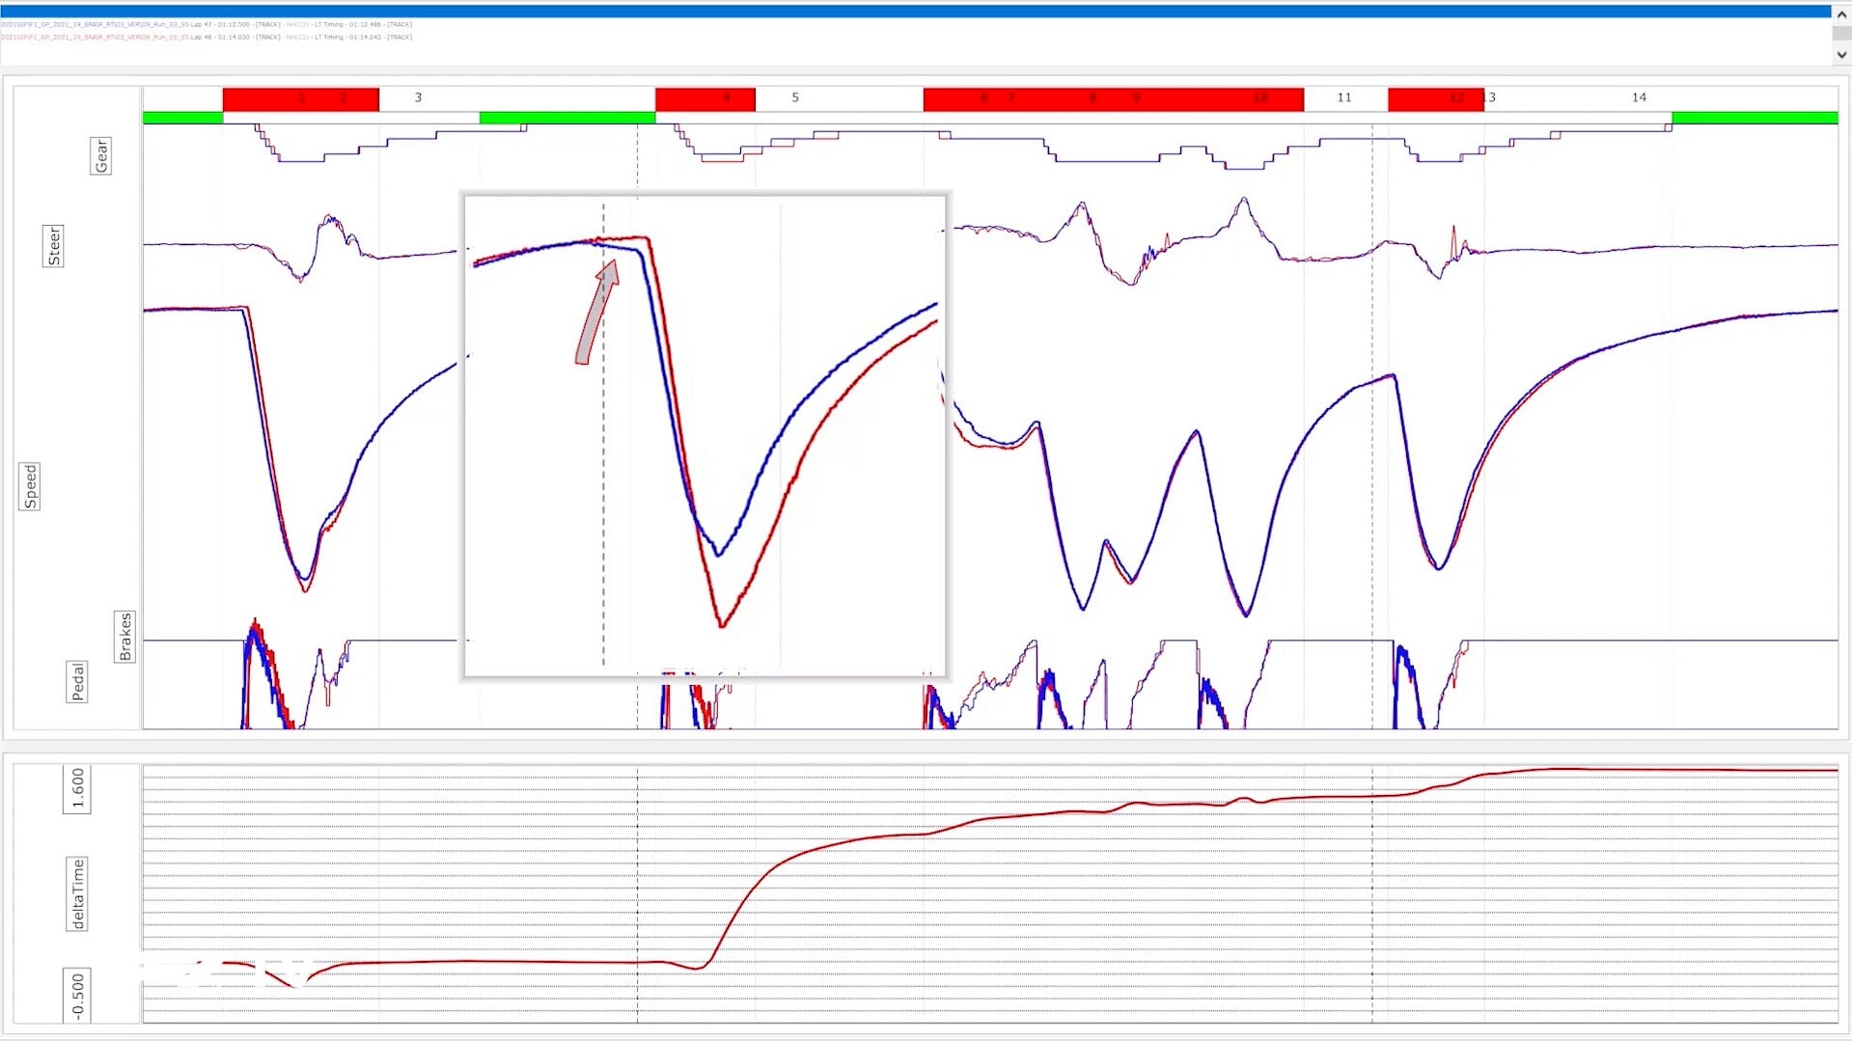Click the first green bar before turn 1

coord(183,118)
